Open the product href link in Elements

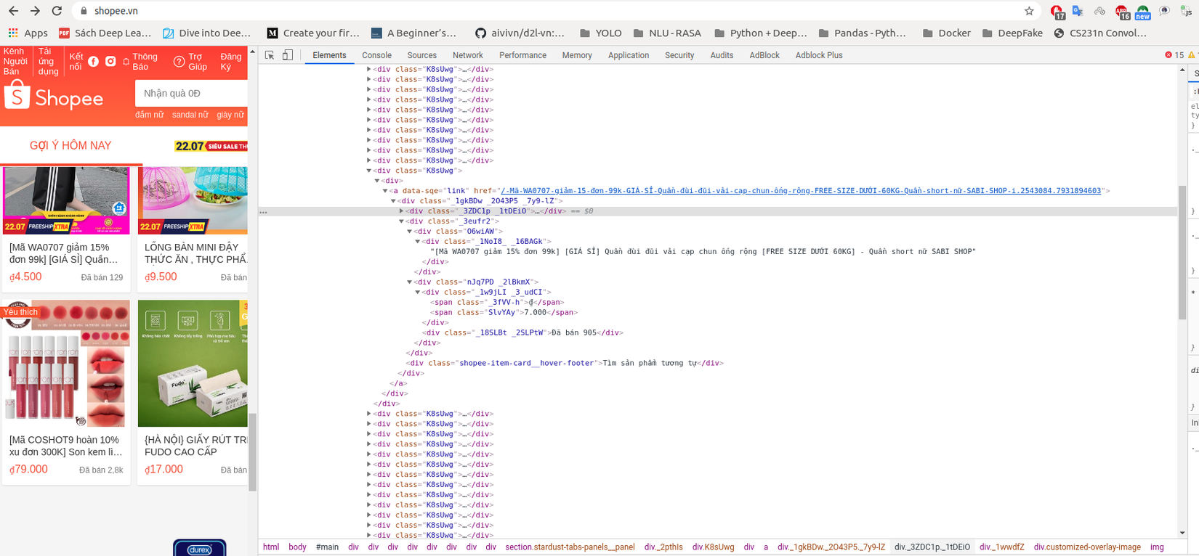coord(799,191)
